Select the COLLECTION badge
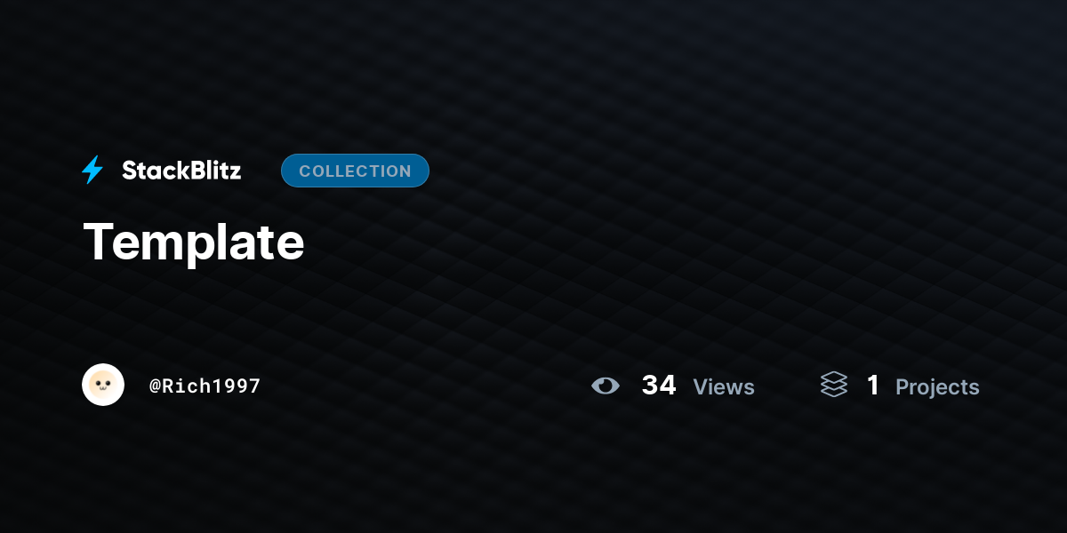The width and height of the screenshot is (1067, 533). point(355,171)
